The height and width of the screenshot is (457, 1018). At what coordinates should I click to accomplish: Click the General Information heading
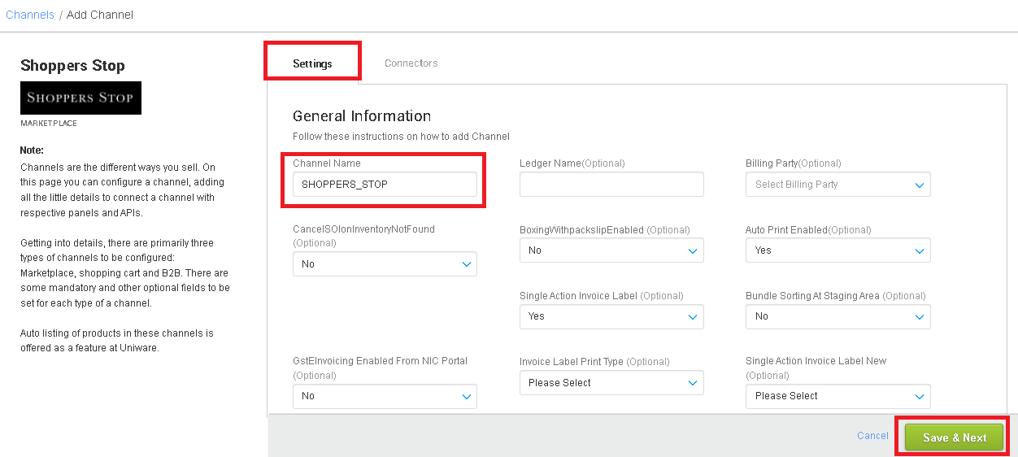[x=362, y=116]
